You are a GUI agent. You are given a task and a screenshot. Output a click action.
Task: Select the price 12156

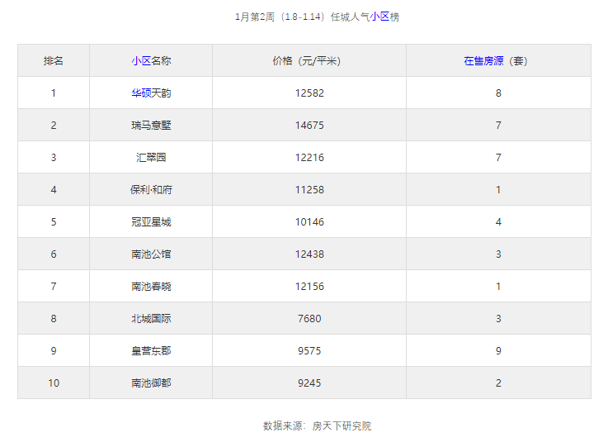309,286
